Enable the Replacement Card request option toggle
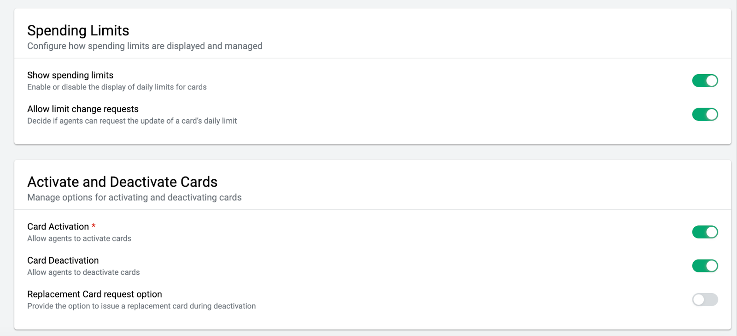 point(705,300)
